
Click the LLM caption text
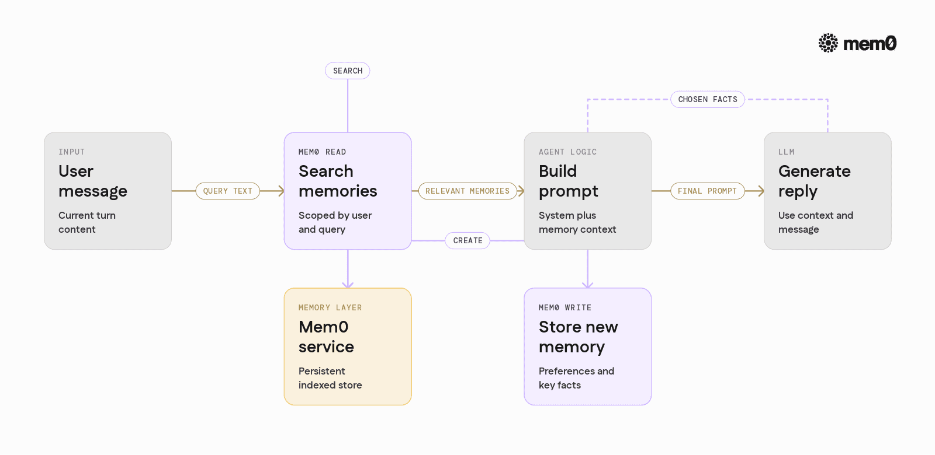tap(787, 152)
